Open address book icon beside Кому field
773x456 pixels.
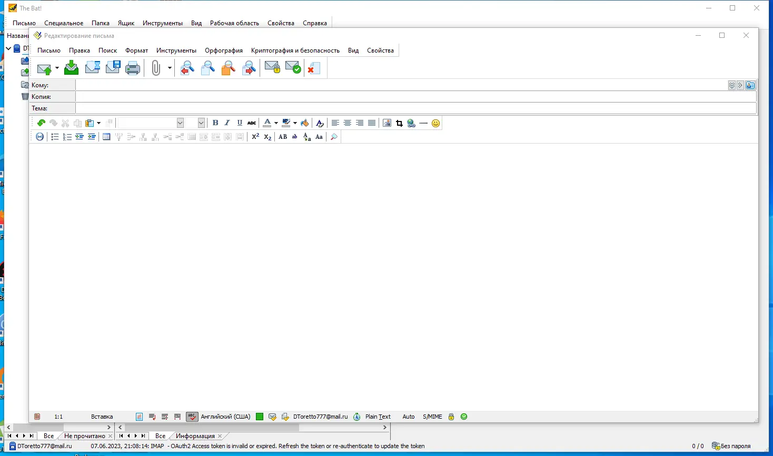(750, 85)
